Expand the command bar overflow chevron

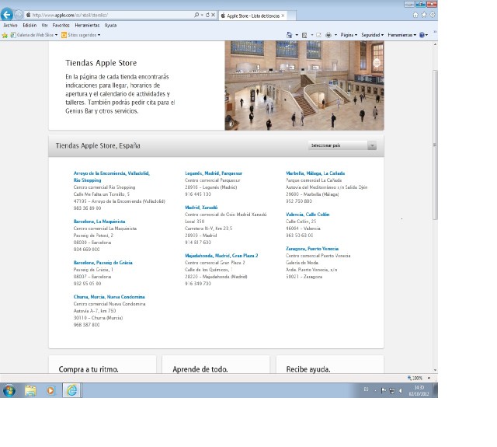[x=435, y=32]
